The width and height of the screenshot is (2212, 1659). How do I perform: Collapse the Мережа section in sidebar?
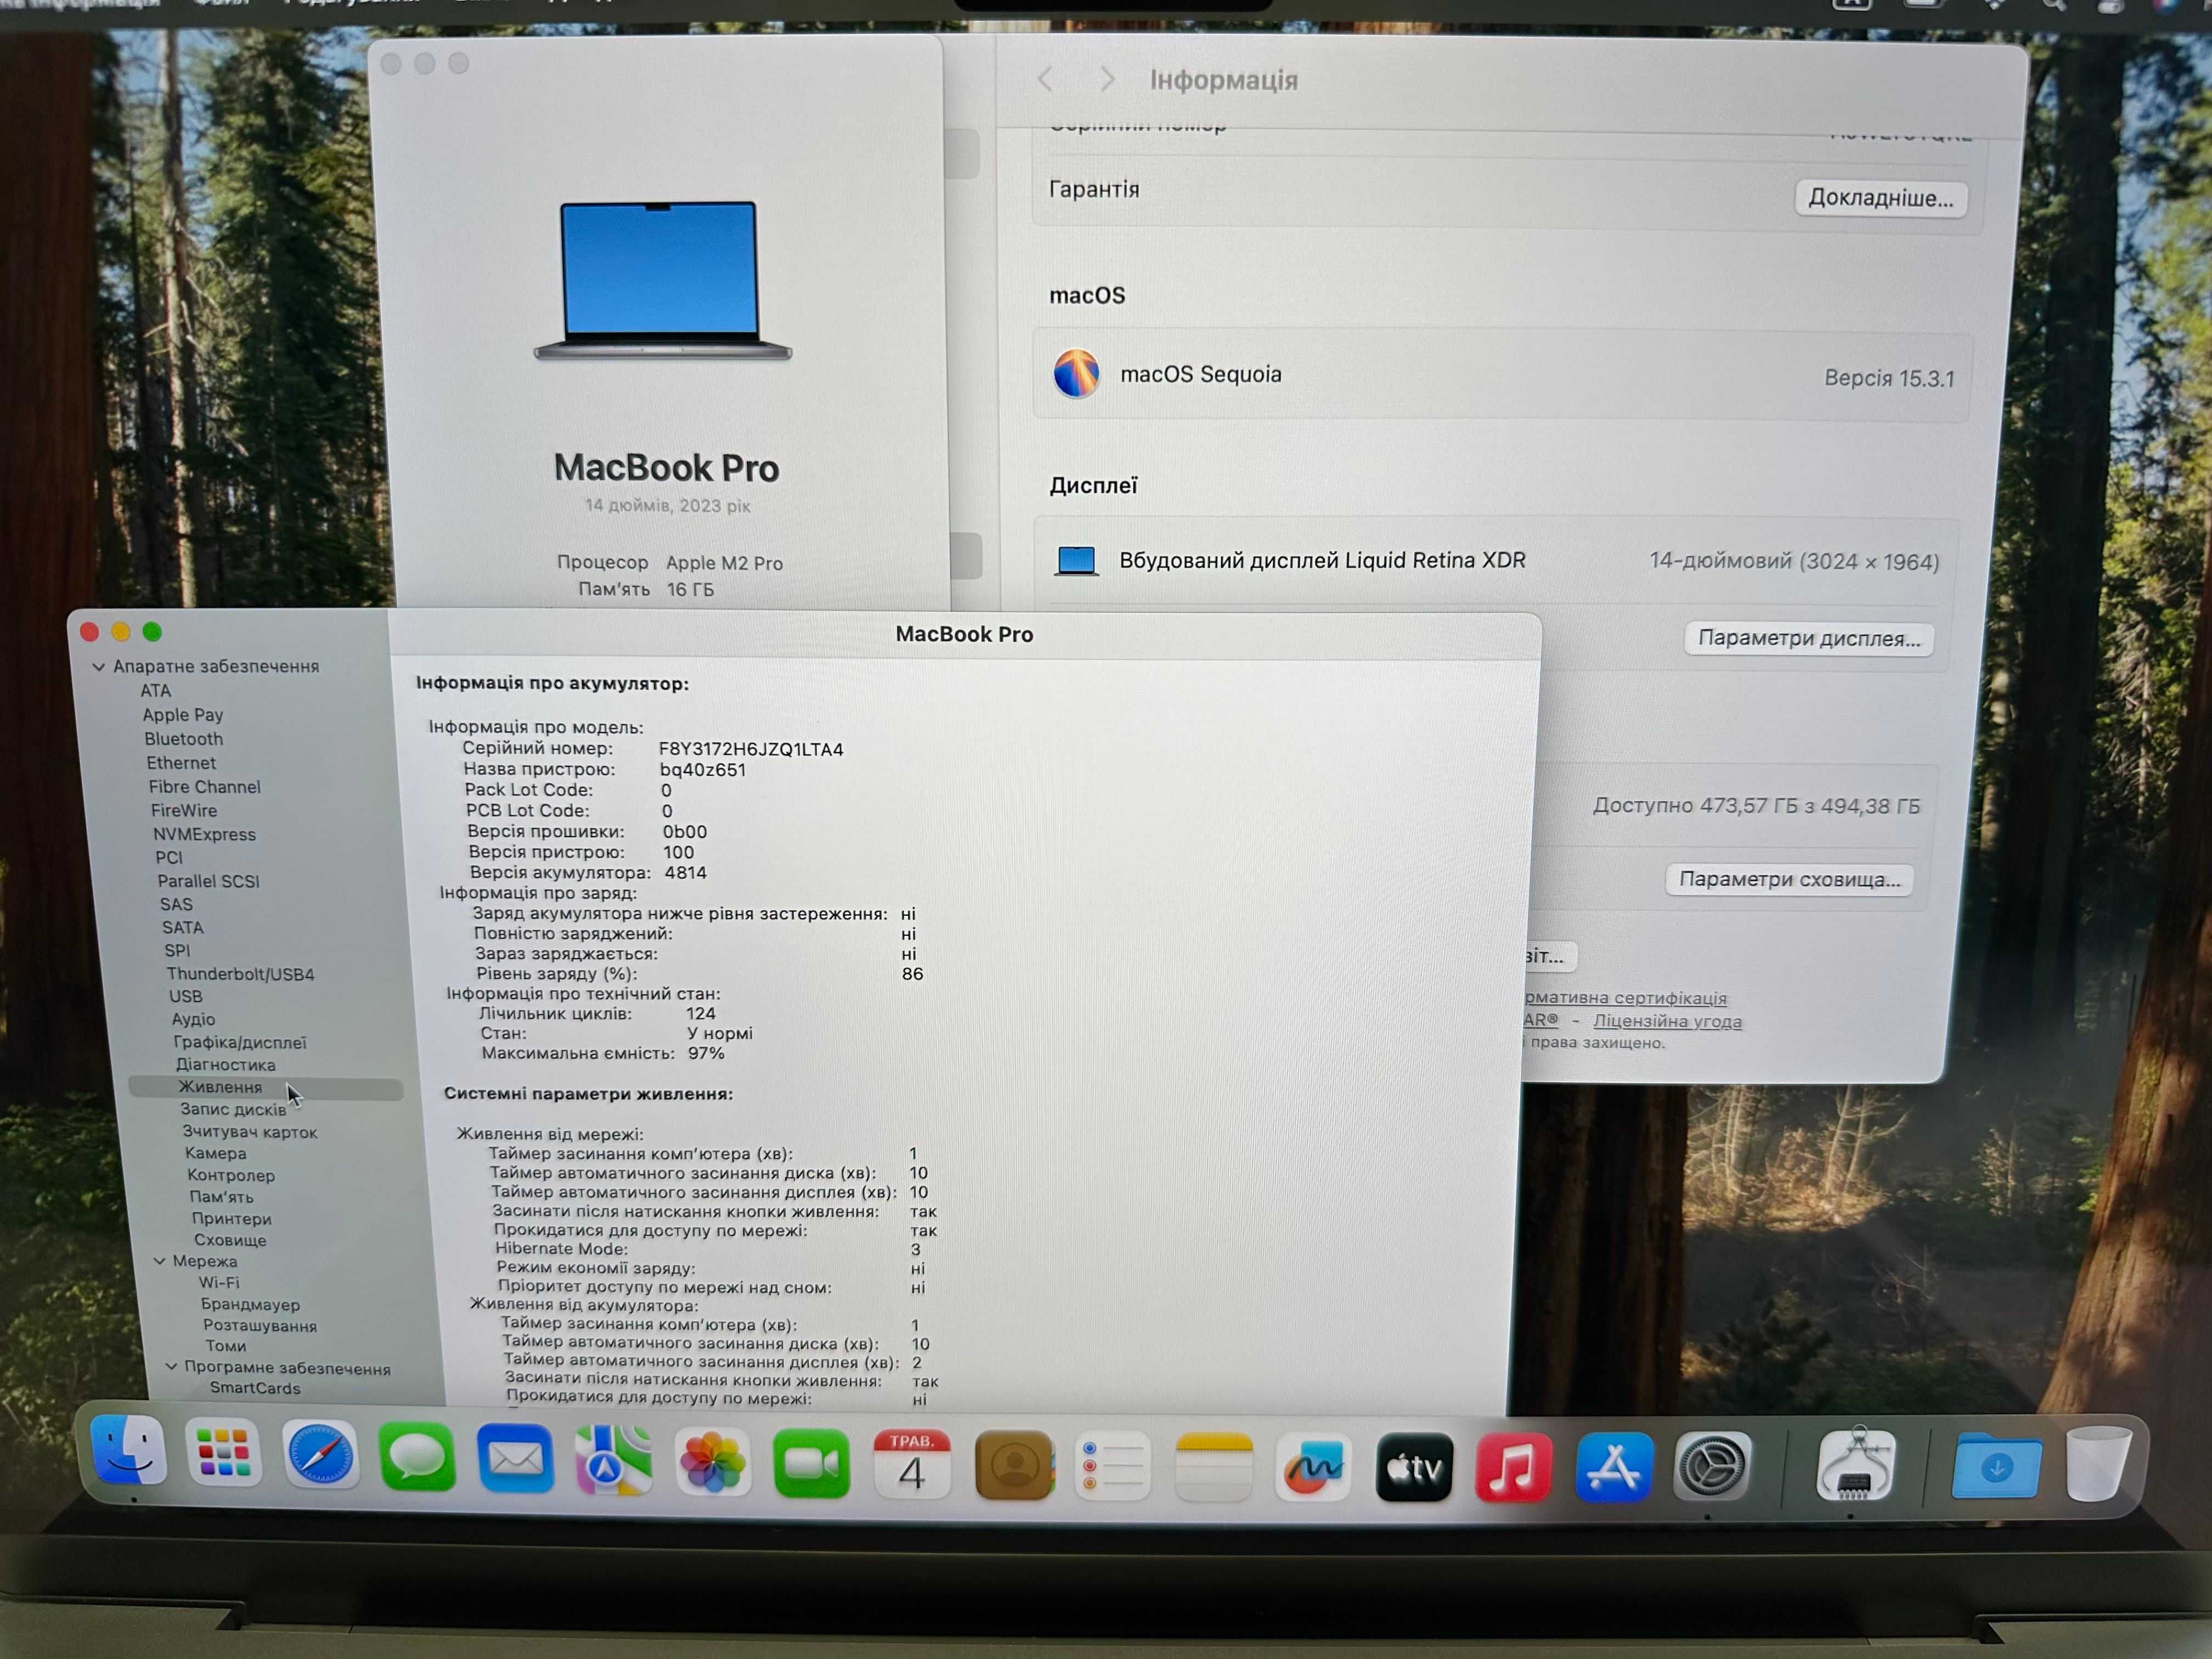pos(159,1261)
